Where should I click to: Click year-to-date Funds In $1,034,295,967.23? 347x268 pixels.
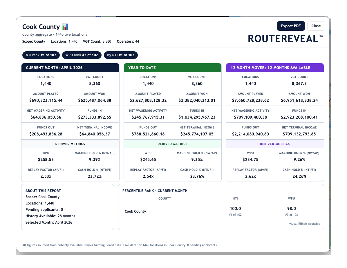tap(197, 117)
